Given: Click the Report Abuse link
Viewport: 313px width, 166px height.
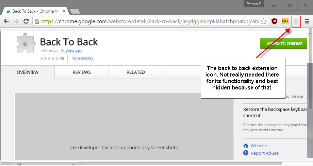Looking at the screenshot, I should tap(265, 153).
